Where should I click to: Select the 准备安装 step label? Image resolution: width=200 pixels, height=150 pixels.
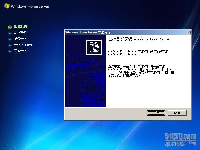(x=20, y=39)
